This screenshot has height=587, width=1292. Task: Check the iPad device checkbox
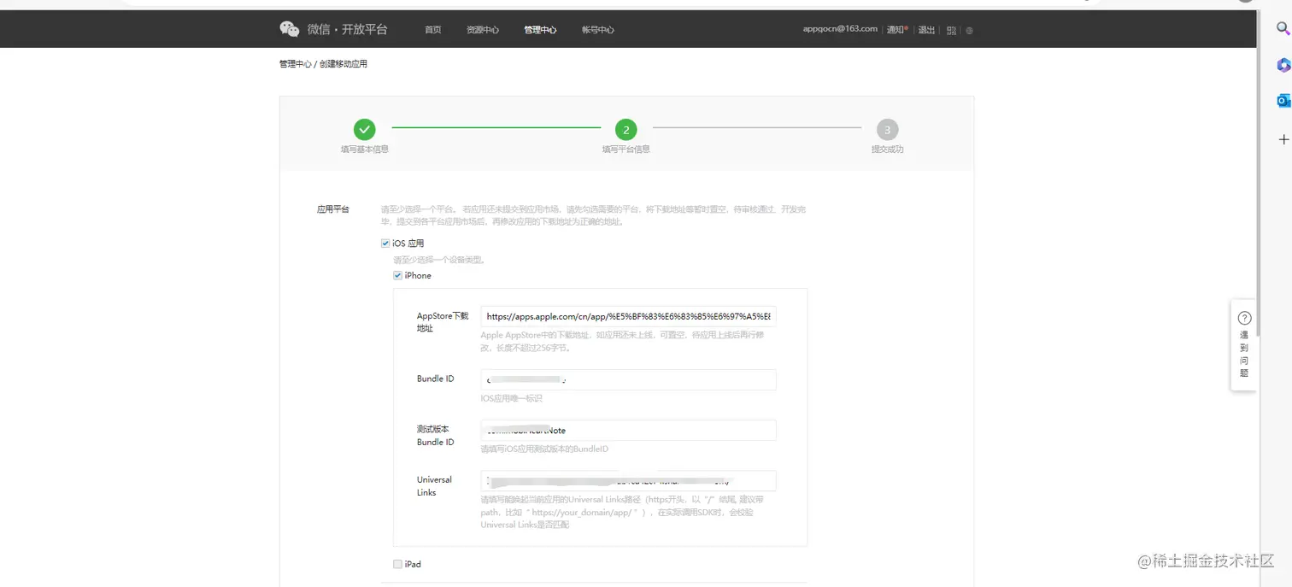(397, 564)
